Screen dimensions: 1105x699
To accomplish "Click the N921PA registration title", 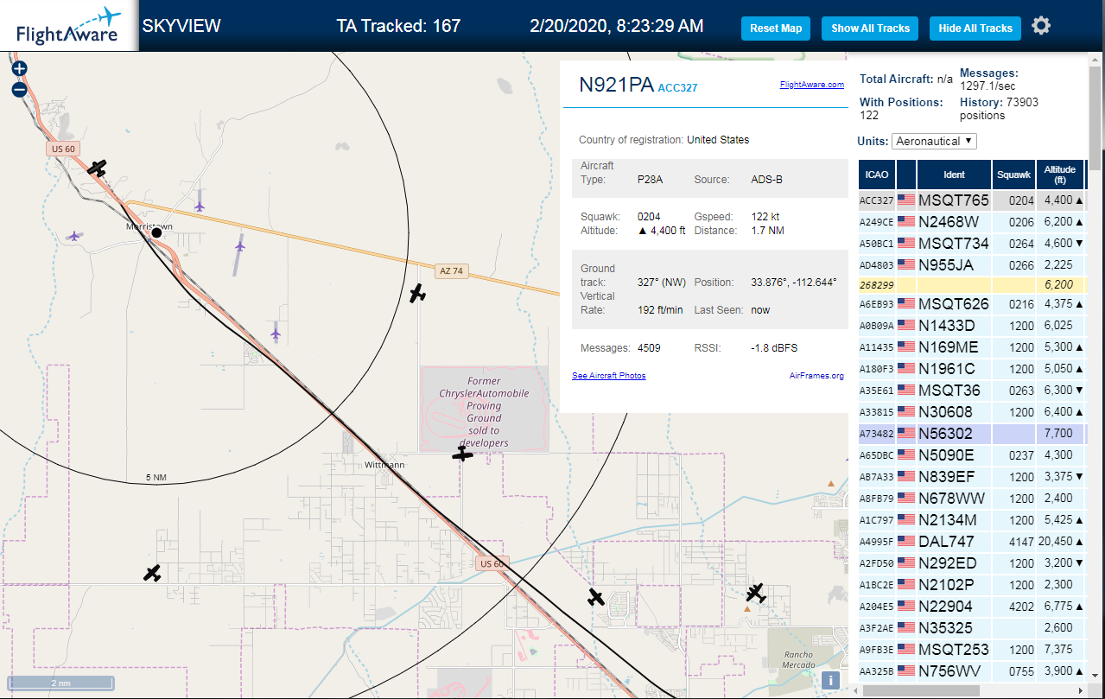I will click(616, 85).
